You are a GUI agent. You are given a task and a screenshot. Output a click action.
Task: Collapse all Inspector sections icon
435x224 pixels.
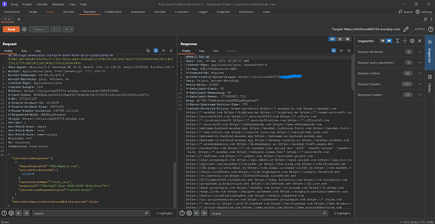pyautogui.click(x=405, y=41)
